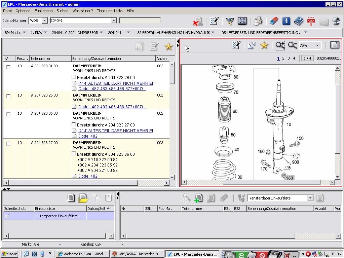
Task: Check the row for A 204 323 27 00
Action: click(8, 144)
